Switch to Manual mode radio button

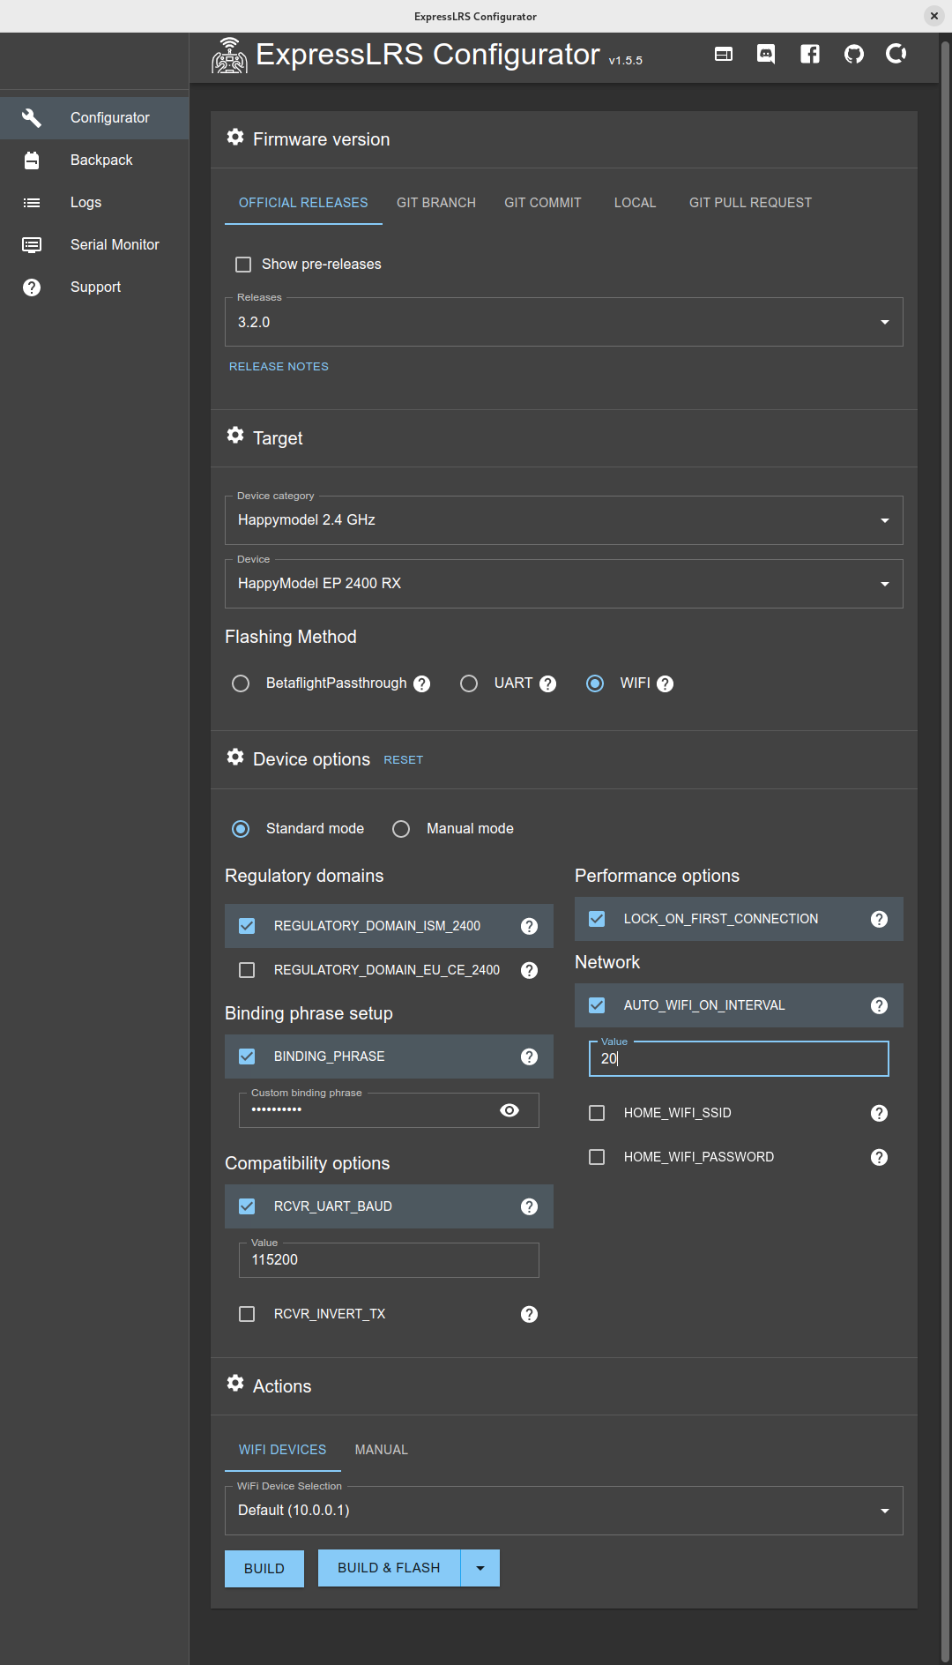coord(401,829)
